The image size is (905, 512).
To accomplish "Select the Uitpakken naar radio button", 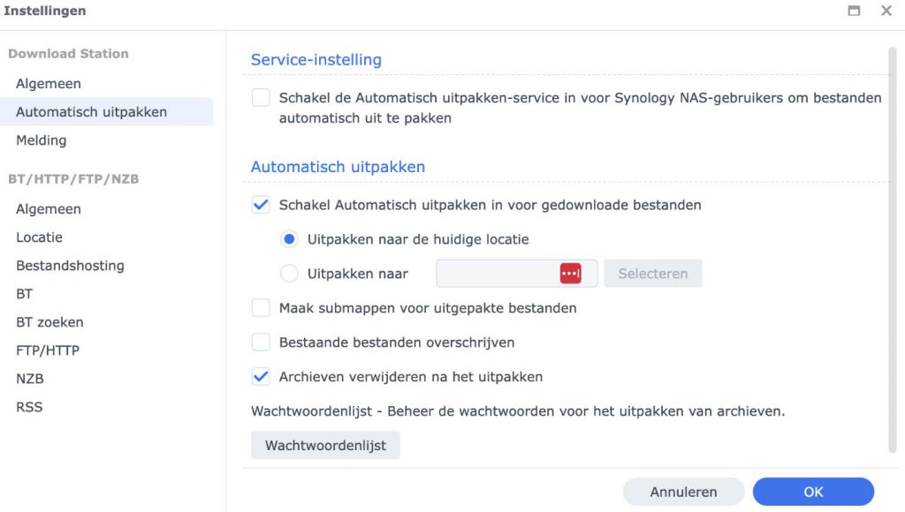I will click(x=287, y=274).
